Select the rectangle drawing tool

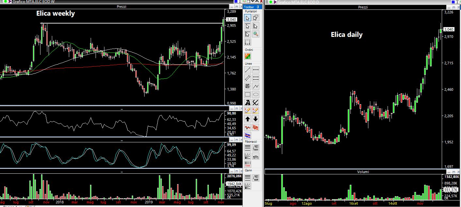coord(248,94)
